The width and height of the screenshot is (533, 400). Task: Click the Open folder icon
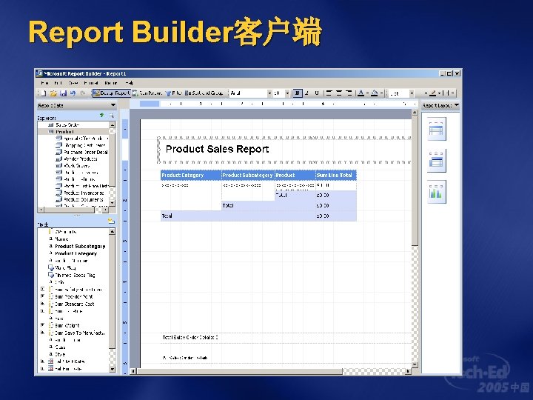53,93
